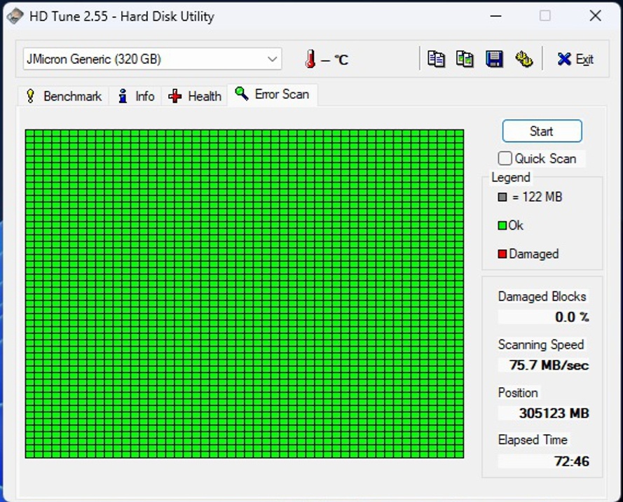Maximize the HD Tune window
This screenshot has width=623, height=502.
point(545,16)
